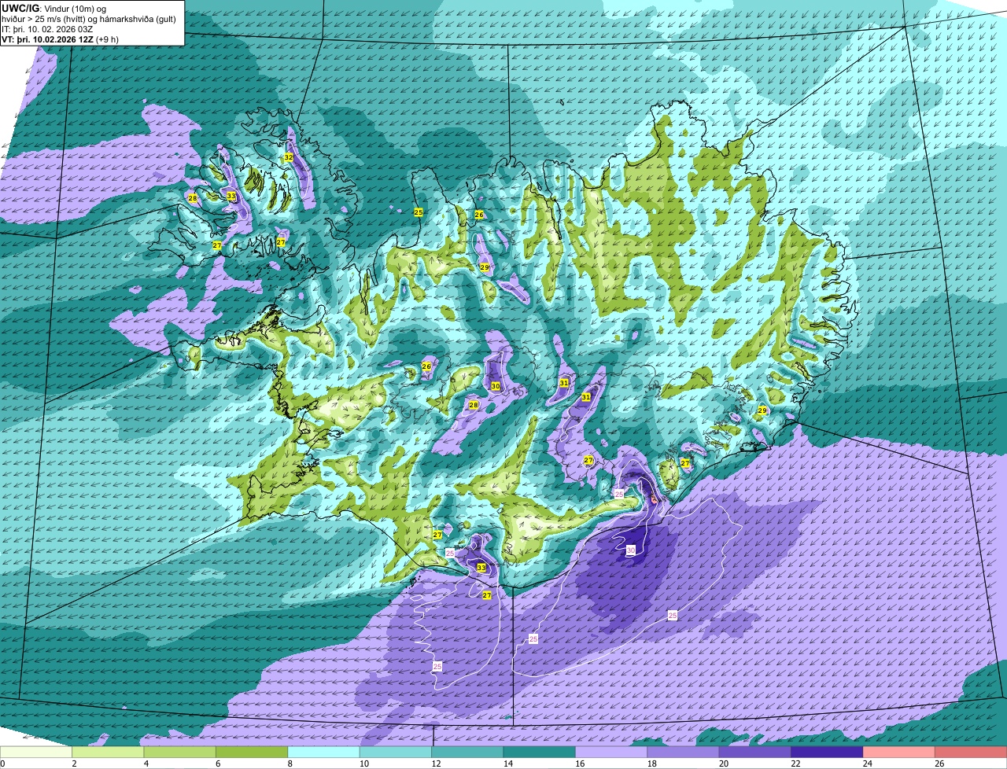Image resolution: width=1007 pixels, height=769 pixels.
Task: Click the bold "UWC/IG" title text
Action: (x=20, y=7)
